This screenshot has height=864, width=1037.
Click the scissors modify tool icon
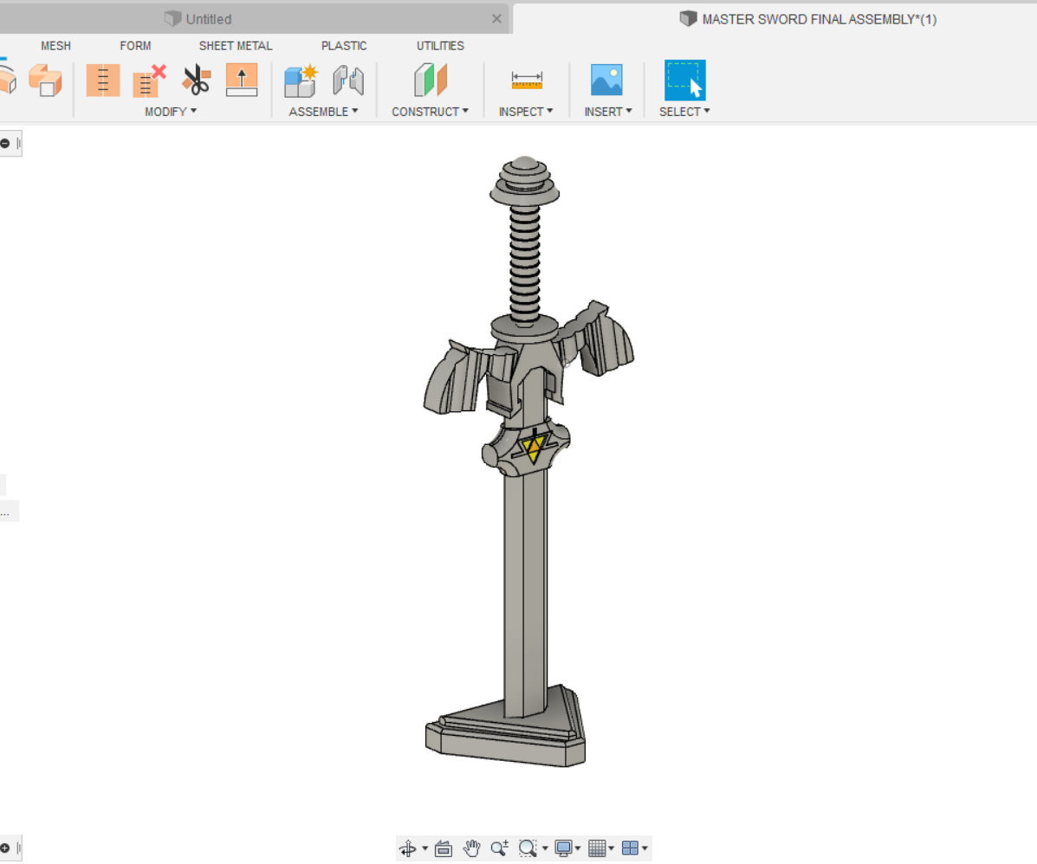196,81
